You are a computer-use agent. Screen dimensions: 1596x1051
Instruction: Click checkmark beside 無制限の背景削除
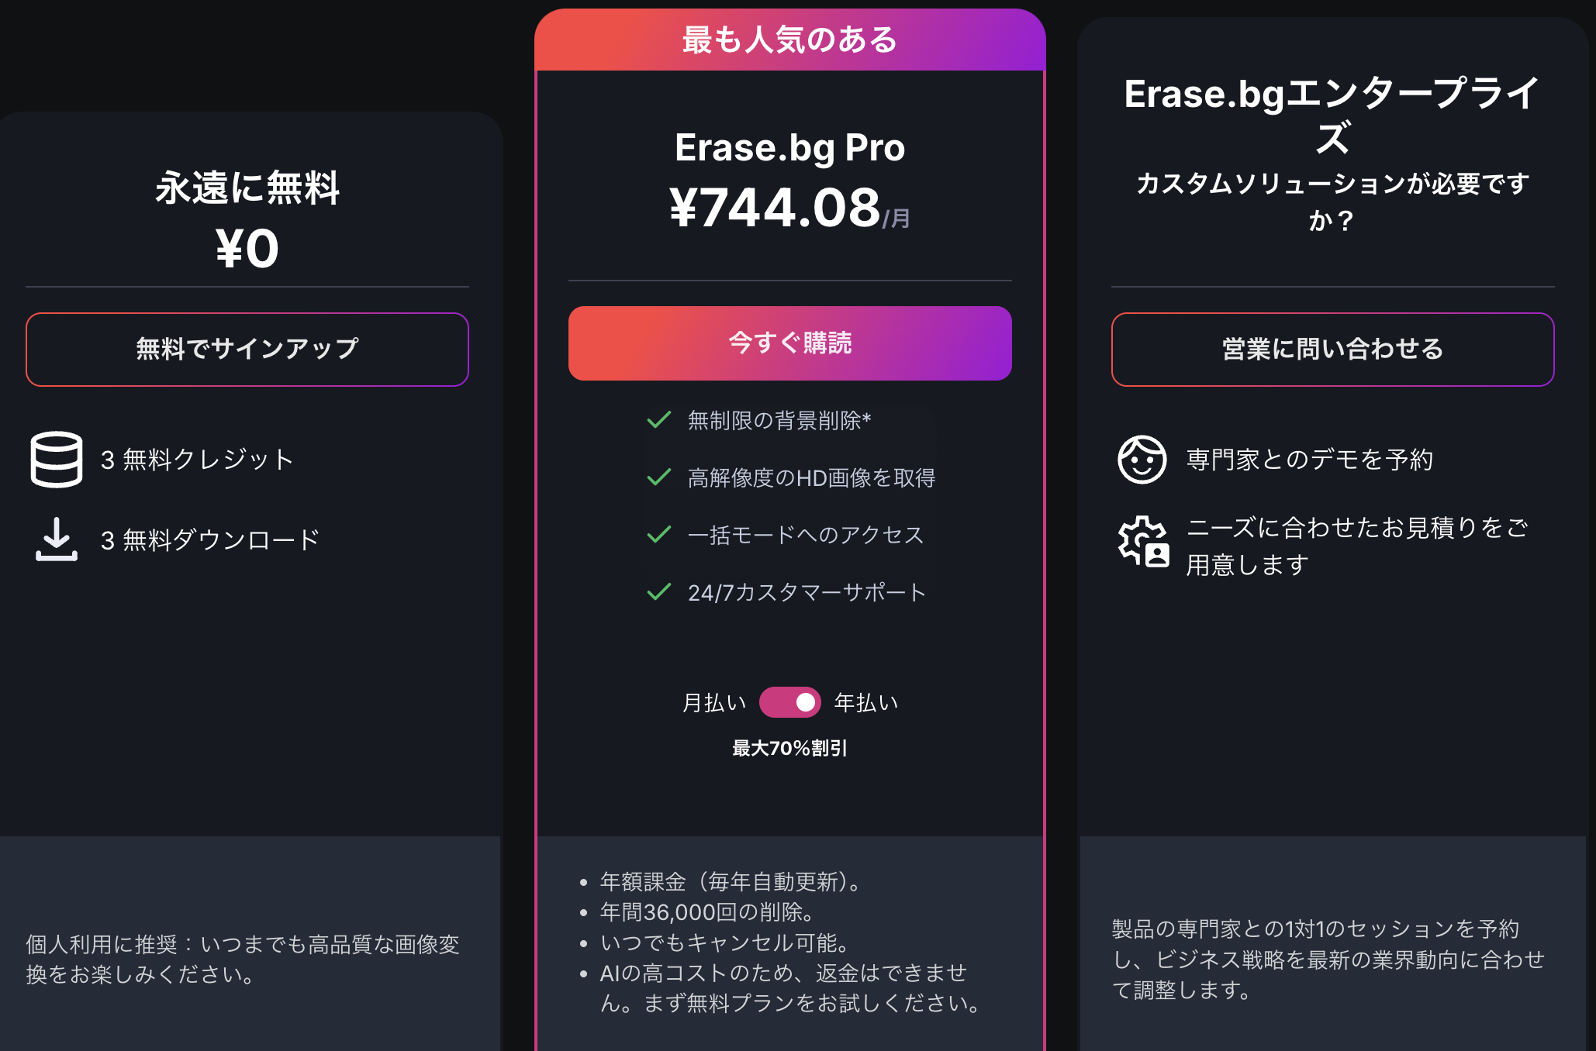[659, 420]
